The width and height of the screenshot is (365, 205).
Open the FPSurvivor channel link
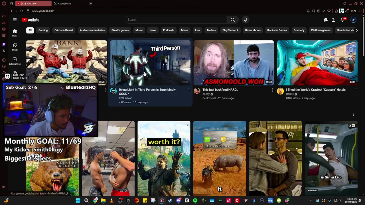pos(125,98)
